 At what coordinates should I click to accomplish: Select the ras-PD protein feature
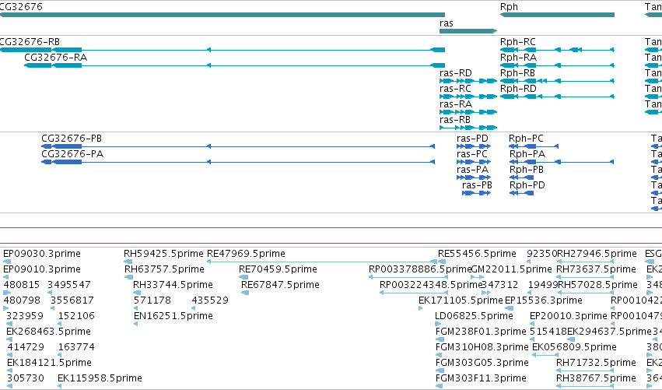(x=474, y=146)
